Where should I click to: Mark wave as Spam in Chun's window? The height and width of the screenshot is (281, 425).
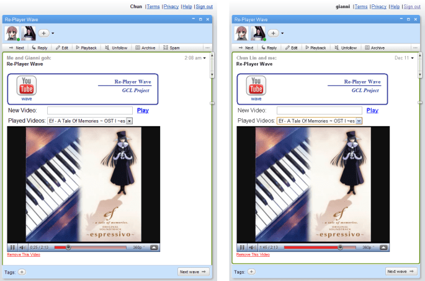(x=171, y=48)
